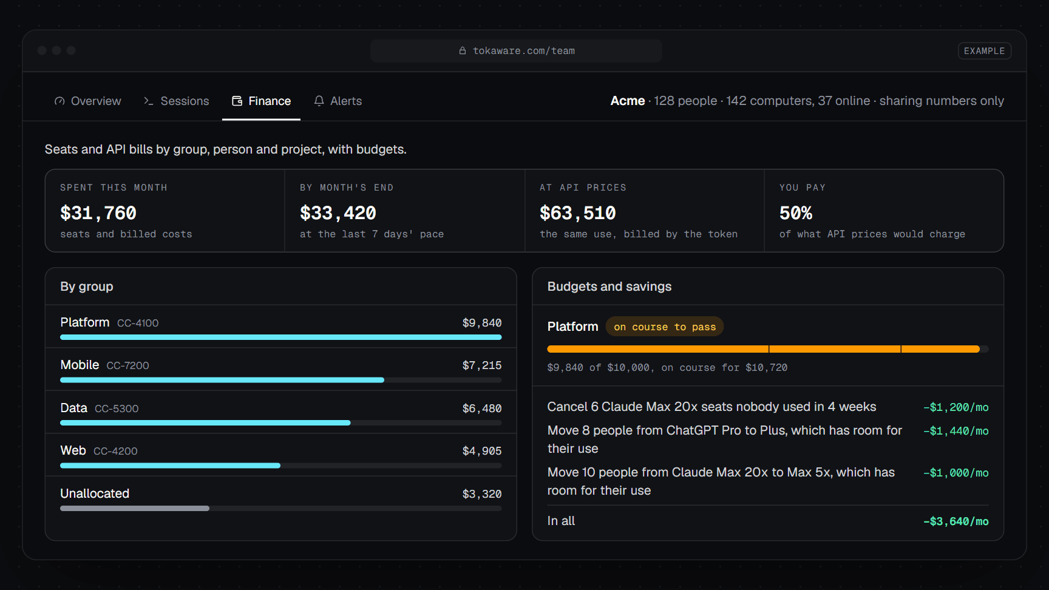Viewport: 1049px width, 590px height.
Task: Select the Web CC-4200 group
Action: [x=281, y=455]
